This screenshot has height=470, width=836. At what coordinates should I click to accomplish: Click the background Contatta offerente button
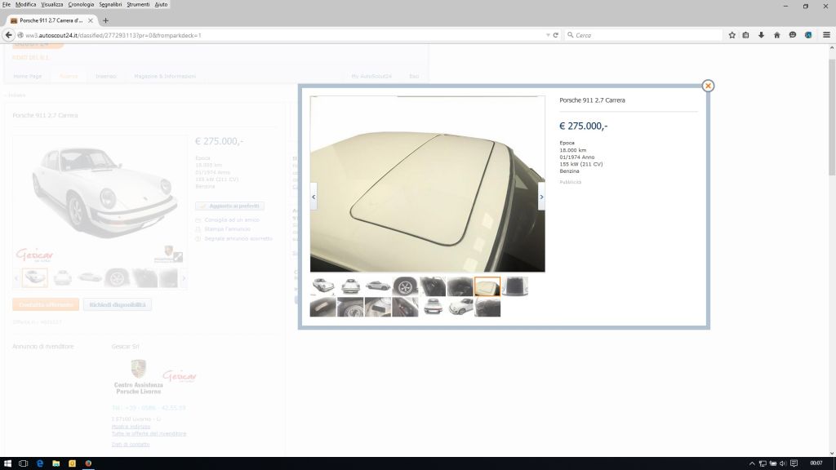(46, 305)
